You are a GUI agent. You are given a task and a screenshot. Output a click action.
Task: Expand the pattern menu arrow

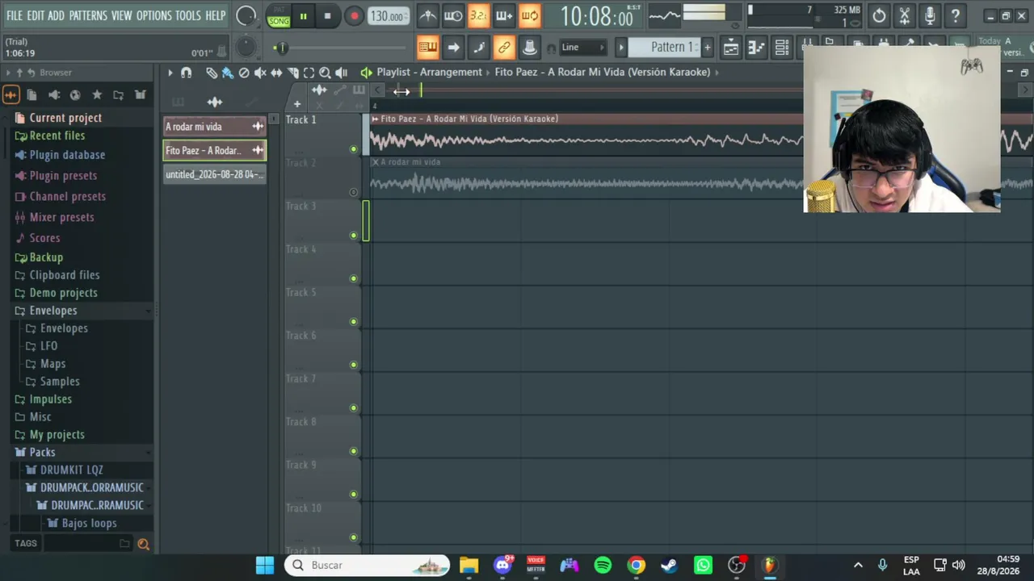[x=621, y=48]
